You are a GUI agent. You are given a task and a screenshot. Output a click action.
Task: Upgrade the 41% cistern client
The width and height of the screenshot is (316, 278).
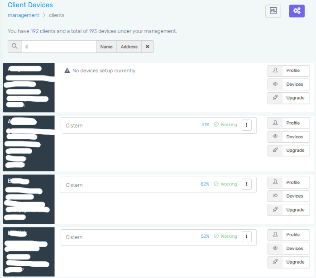coord(288,151)
